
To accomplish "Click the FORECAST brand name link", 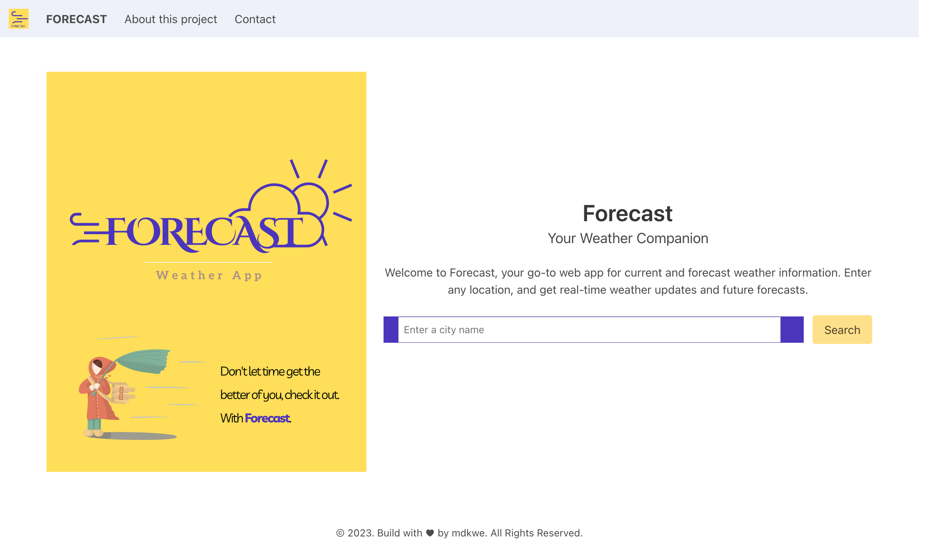I will click(76, 19).
